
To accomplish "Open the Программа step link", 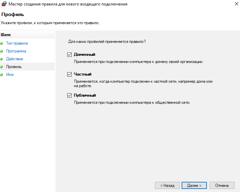I will [x=16, y=51].
